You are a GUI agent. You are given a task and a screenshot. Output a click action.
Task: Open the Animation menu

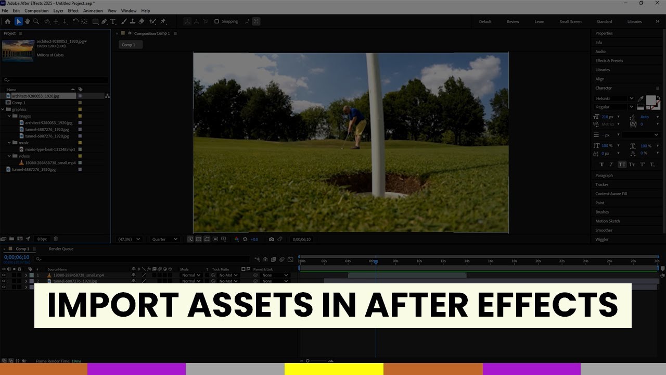93,10
